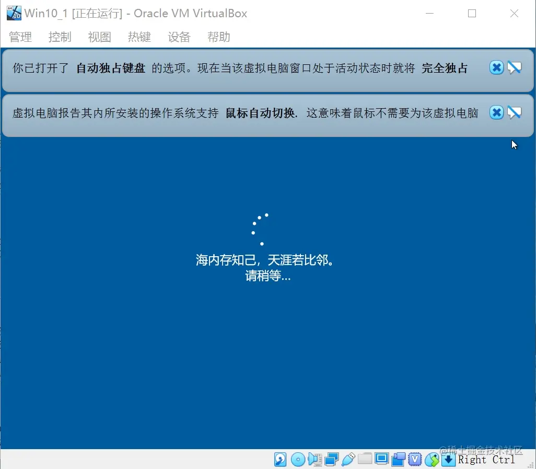Image resolution: width=536 pixels, height=469 pixels.
Task: Open the 视图 menu
Action: (99, 37)
